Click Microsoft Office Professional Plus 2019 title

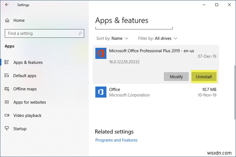point(151,51)
